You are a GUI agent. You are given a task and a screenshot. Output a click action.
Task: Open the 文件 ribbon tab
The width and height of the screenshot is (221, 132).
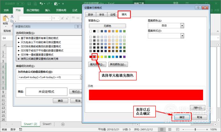tap(6, 10)
